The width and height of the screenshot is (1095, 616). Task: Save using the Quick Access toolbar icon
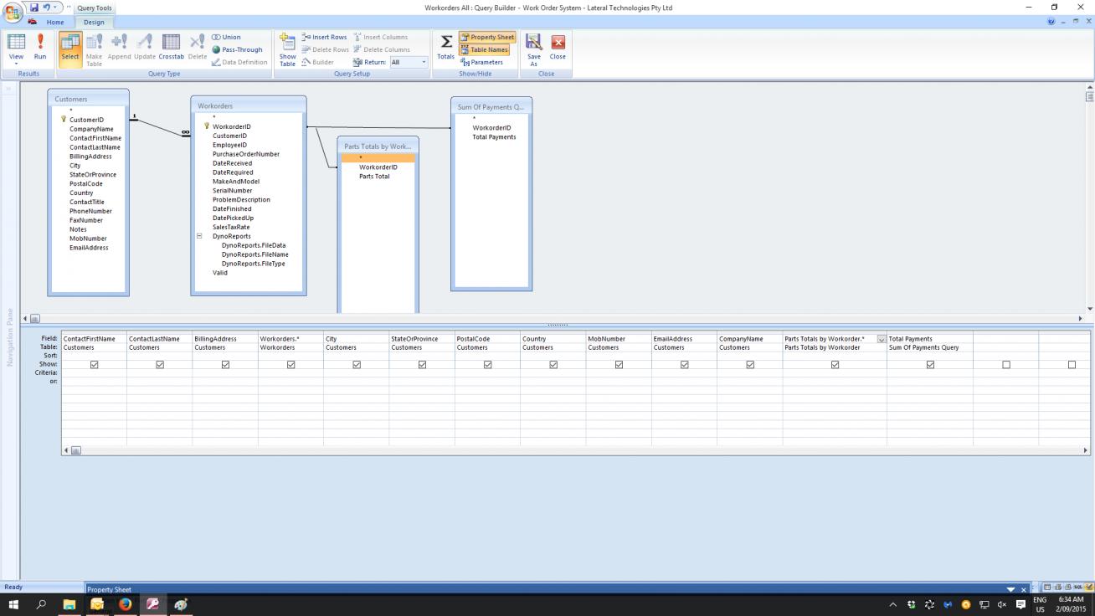point(34,8)
